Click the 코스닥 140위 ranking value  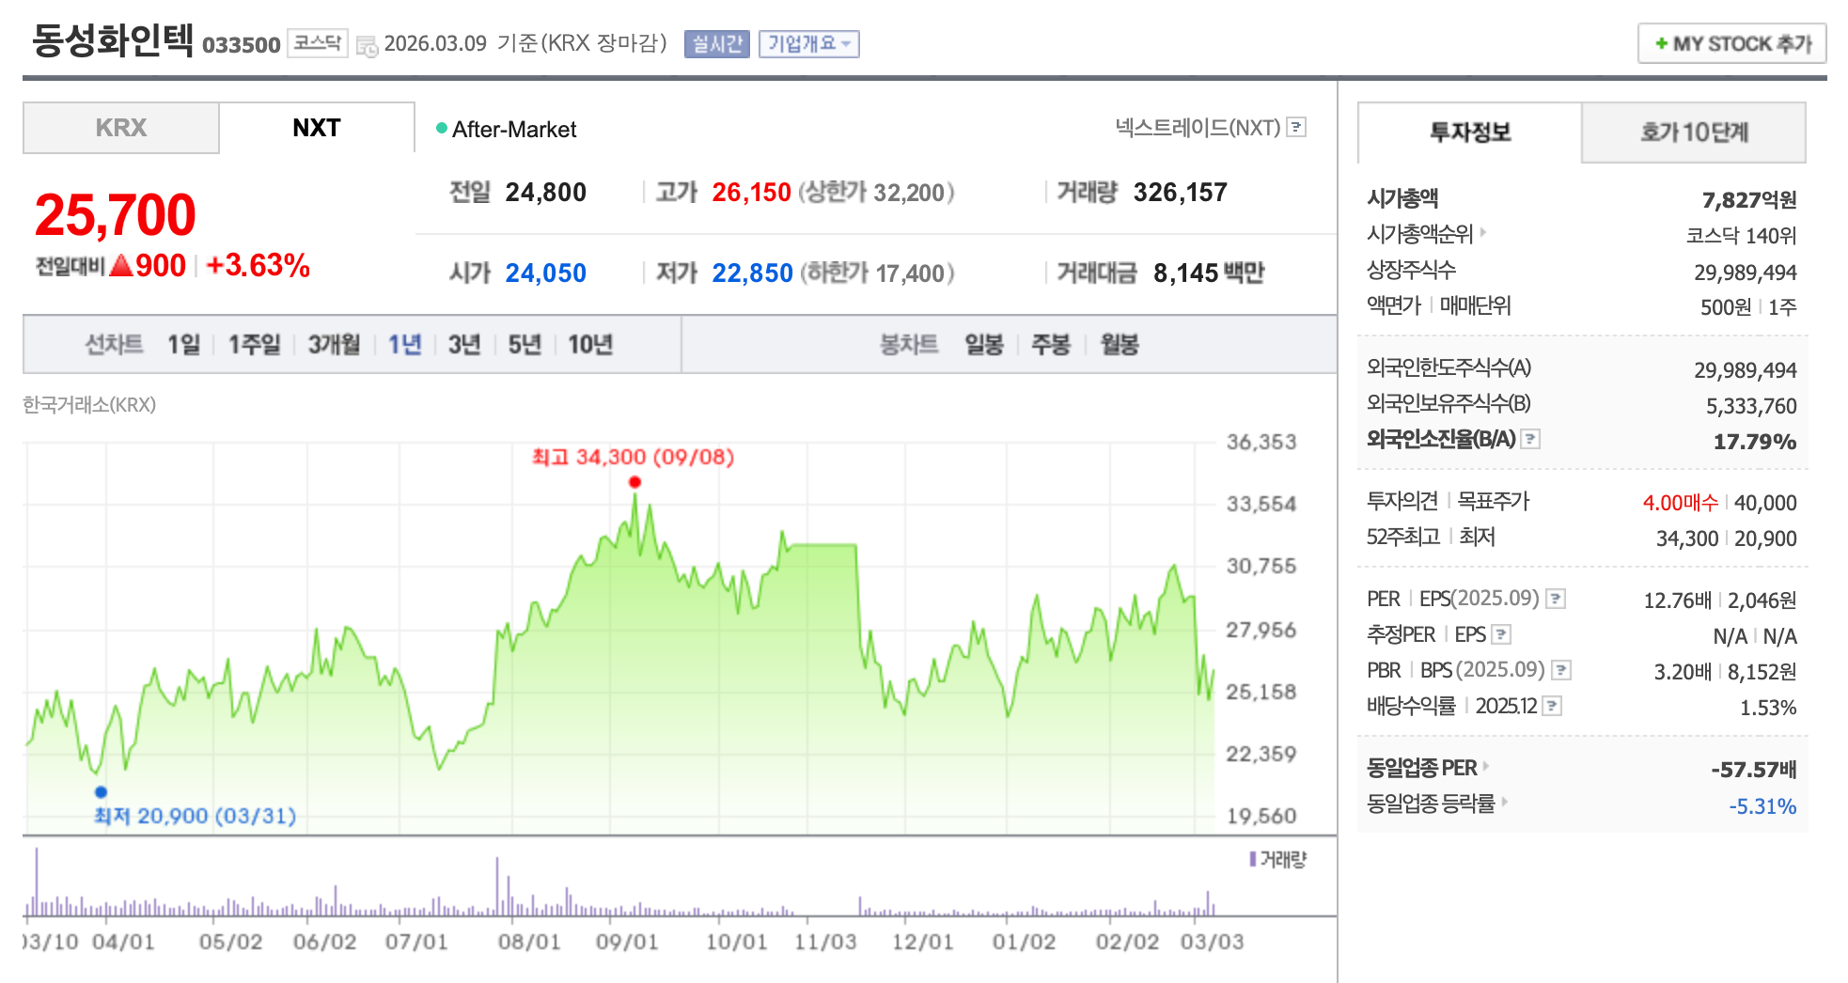click(1741, 236)
